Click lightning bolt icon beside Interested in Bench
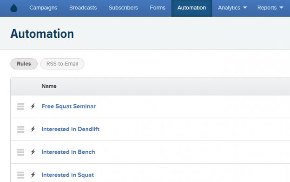This screenshot has height=182, width=290. click(x=33, y=152)
